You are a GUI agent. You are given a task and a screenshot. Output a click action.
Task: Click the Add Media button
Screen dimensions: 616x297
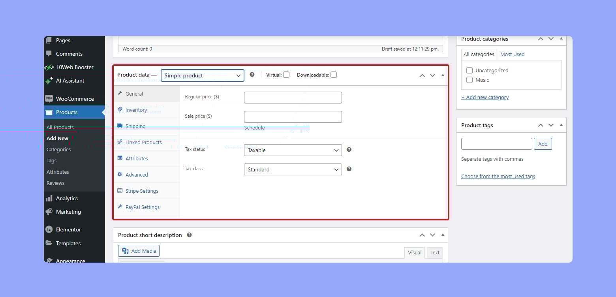[x=139, y=251]
